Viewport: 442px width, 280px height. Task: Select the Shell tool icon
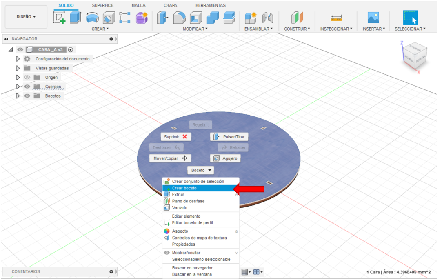tap(196, 18)
